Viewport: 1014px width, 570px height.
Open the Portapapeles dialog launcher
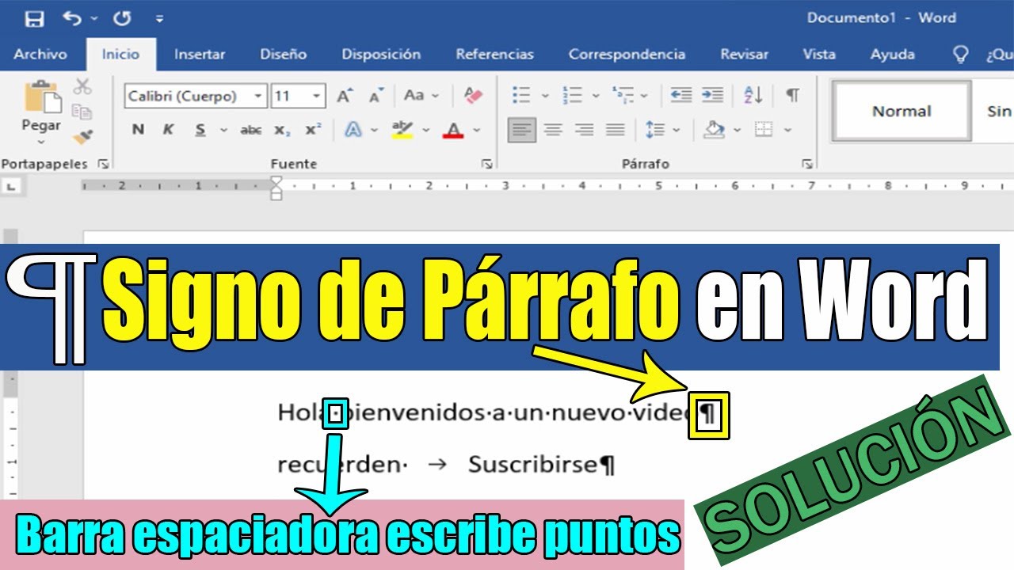tap(103, 164)
